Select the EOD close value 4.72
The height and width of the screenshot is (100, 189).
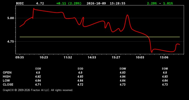[x=80, y=84]
